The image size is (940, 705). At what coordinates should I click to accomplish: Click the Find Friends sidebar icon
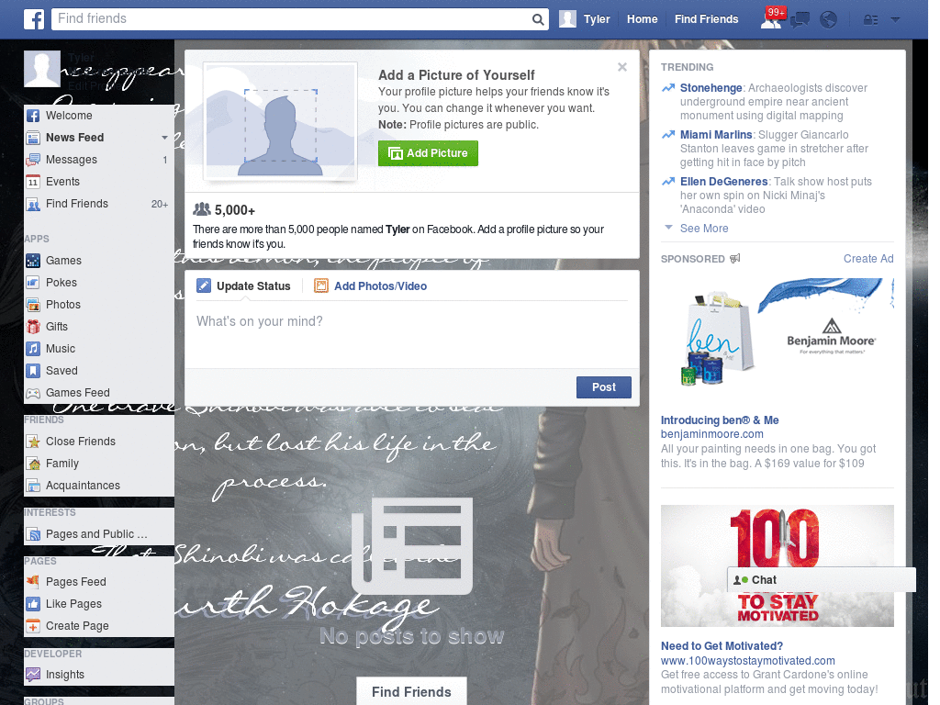[33, 204]
